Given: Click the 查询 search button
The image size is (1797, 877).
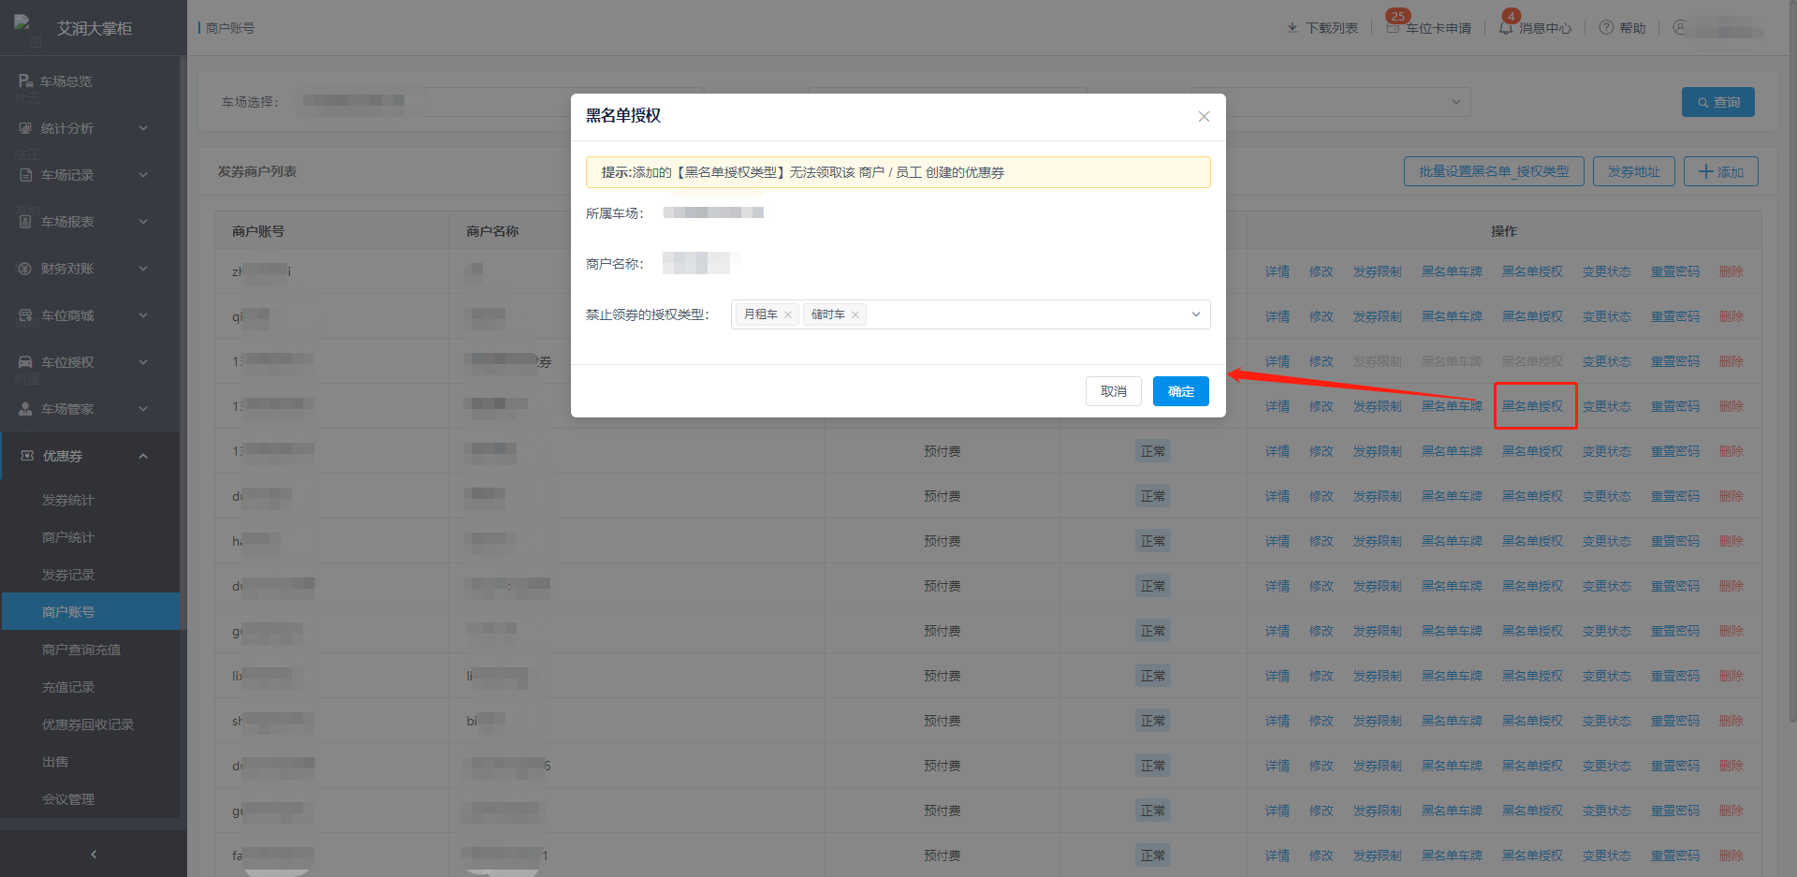Looking at the screenshot, I should click(x=1718, y=102).
